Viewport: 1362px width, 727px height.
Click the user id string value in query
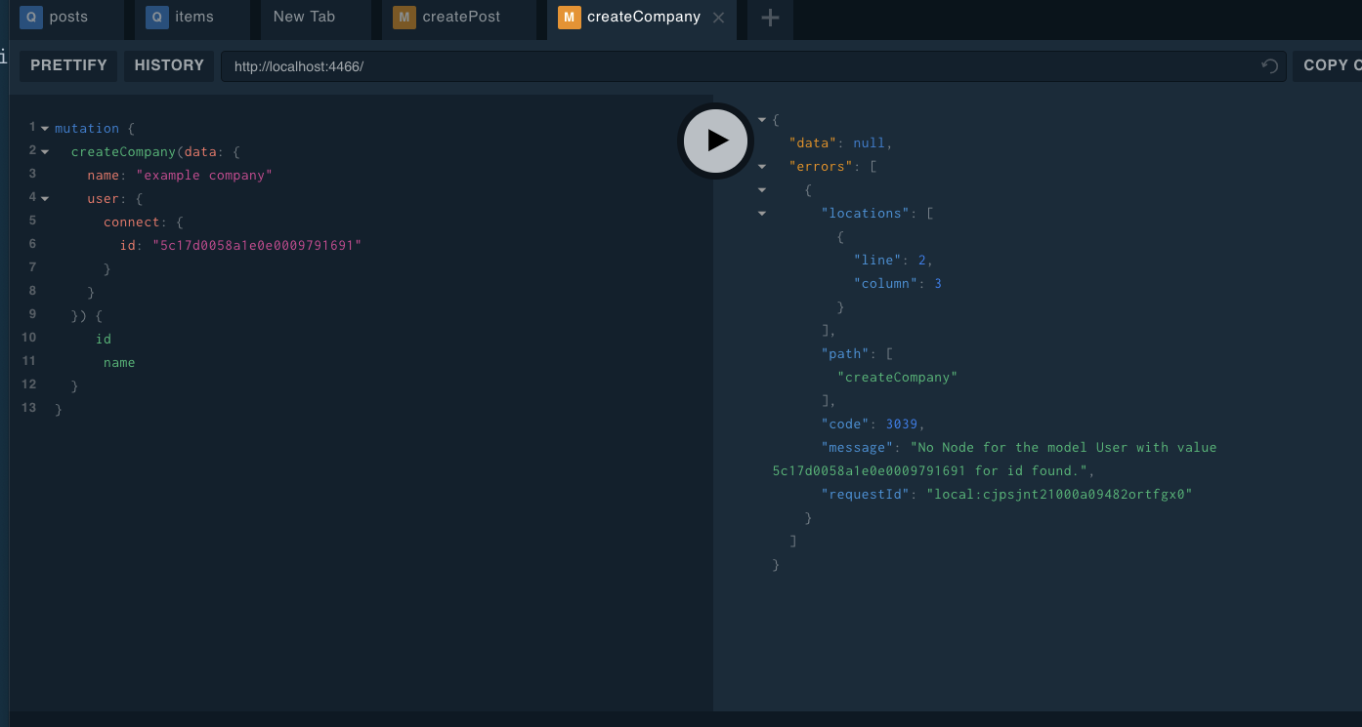click(257, 246)
